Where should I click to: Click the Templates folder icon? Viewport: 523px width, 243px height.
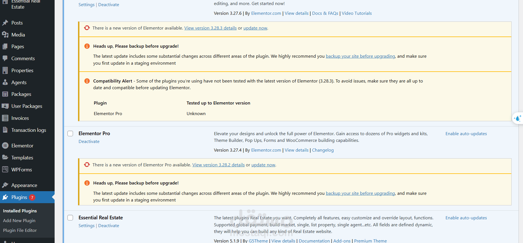(x=5, y=158)
